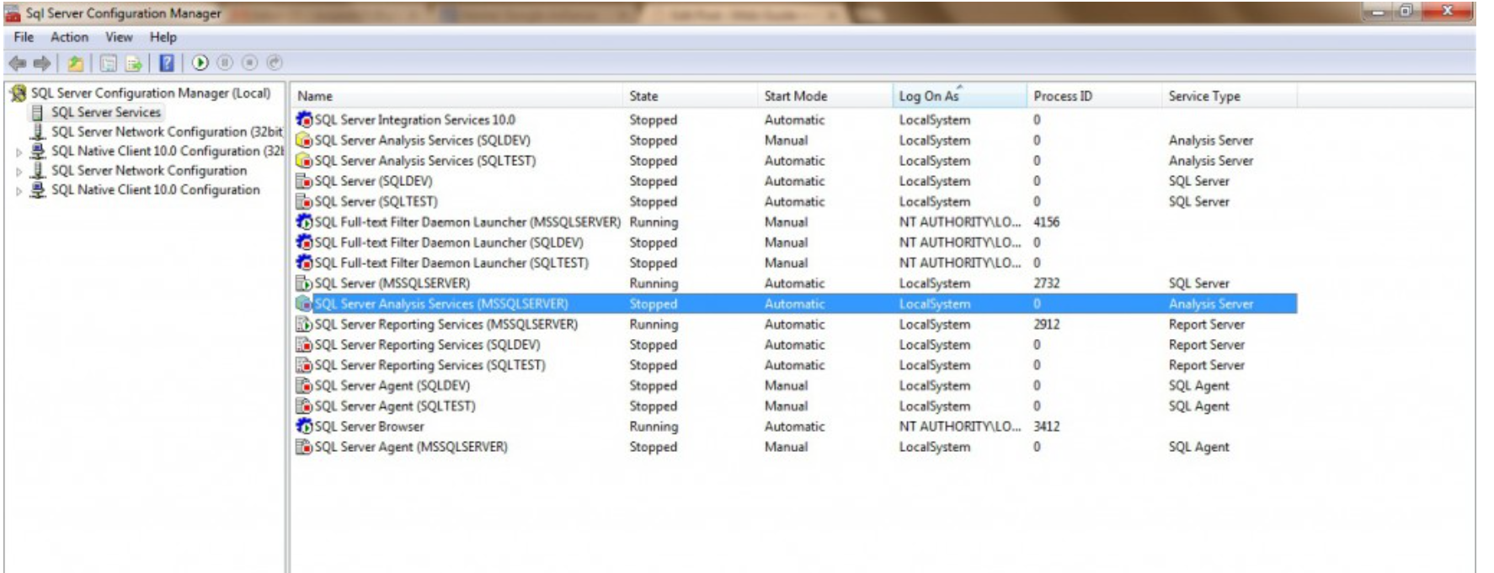Click icon of Reporting Services (SQLTEST) row
This screenshot has width=1494, height=573.
coord(304,365)
